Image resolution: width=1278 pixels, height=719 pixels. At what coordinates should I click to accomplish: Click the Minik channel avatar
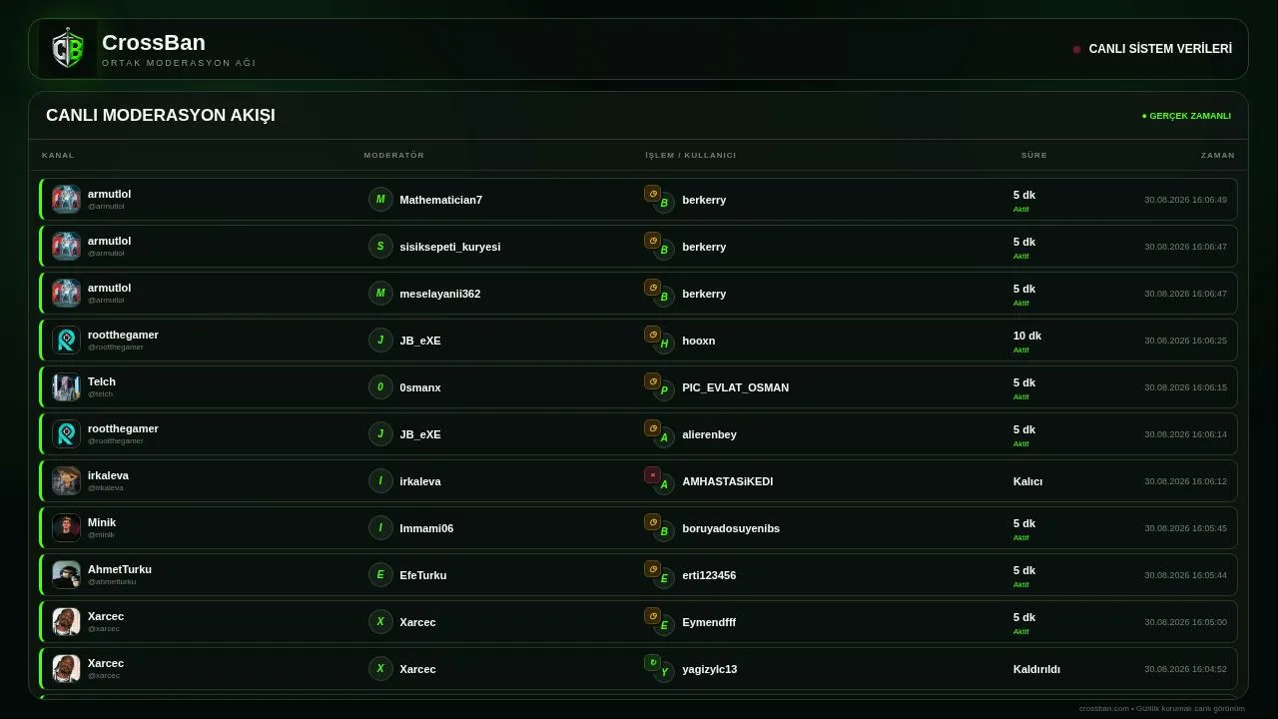[x=66, y=528]
